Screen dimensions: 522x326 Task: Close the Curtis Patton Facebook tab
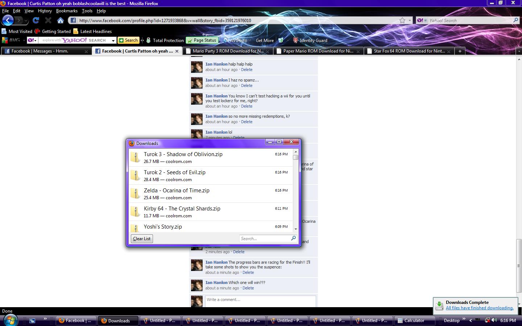[x=177, y=51]
